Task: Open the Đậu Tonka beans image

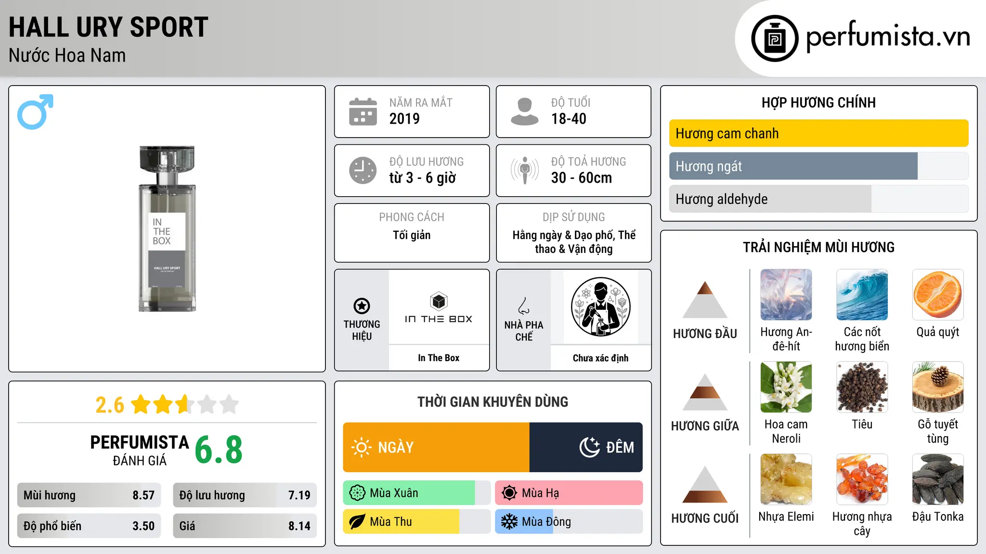Action: click(x=938, y=479)
